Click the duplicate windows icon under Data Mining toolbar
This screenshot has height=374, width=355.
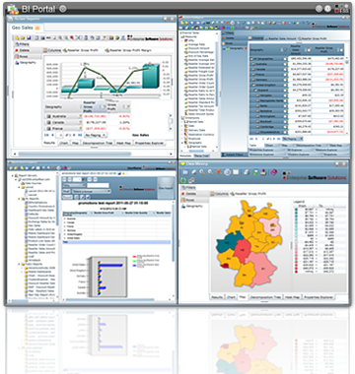[191, 180]
